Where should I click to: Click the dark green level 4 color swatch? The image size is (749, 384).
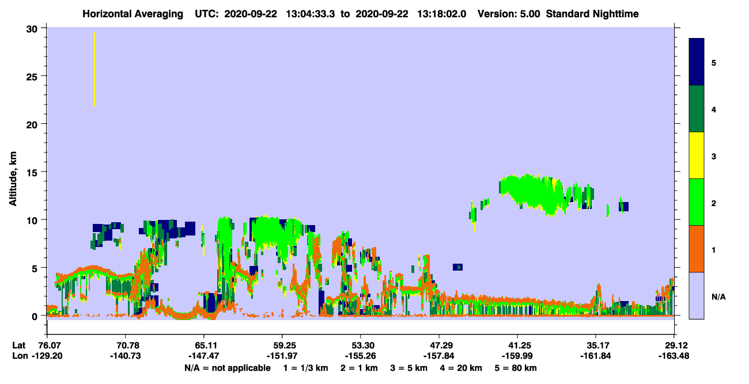[x=697, y=109]
